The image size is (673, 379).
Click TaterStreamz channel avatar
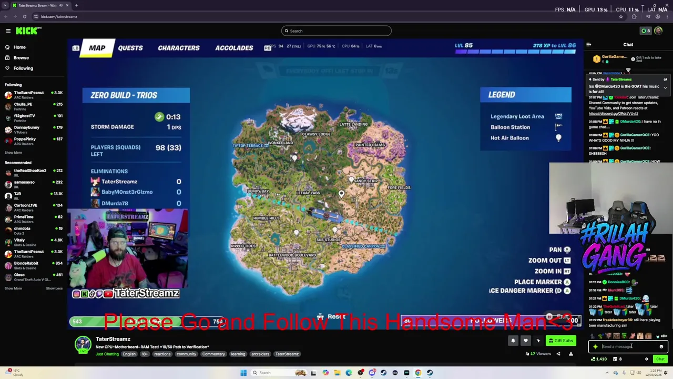pos(83,344)
